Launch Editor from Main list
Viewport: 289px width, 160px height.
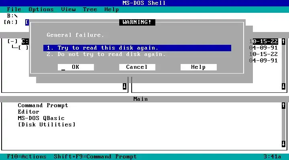[x=28, y=112]
